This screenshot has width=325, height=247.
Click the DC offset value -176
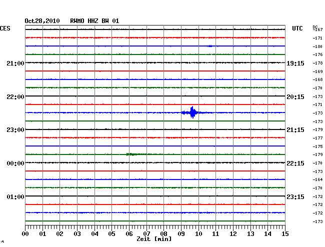coord(317,54)
